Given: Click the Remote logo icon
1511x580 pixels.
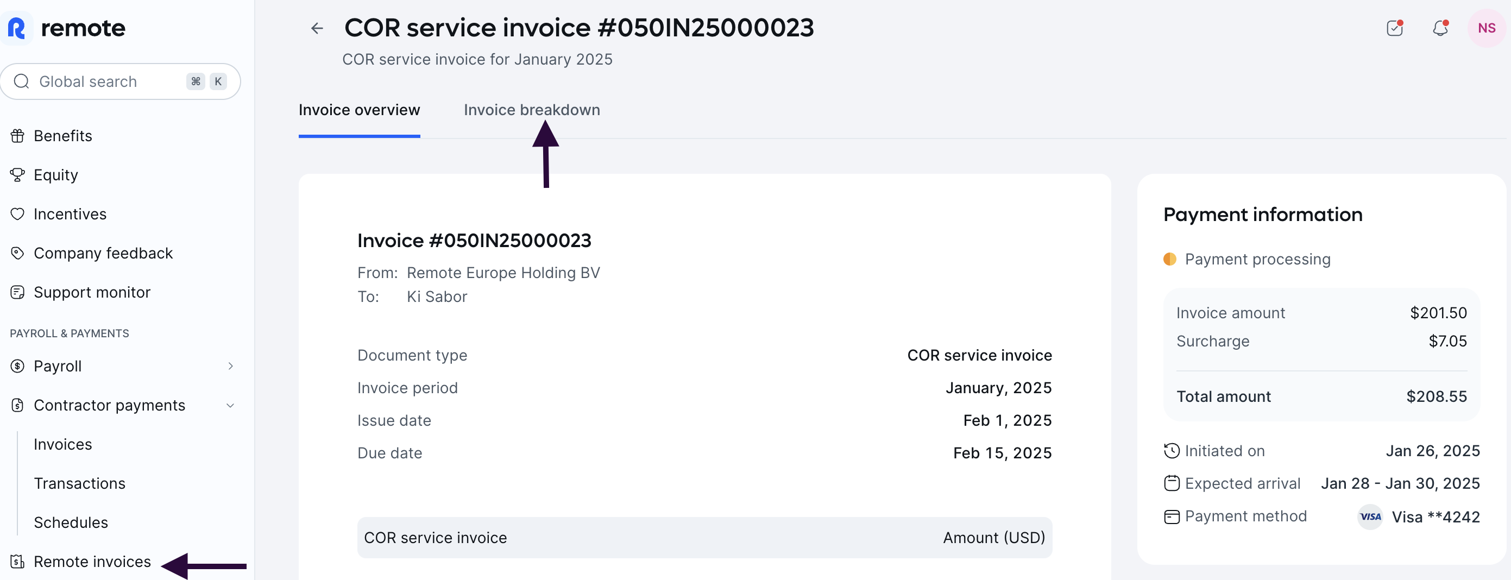Looking at the screenshot, I should [17, 28].
